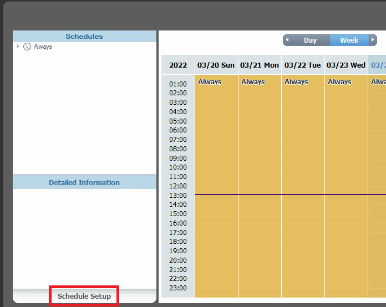Expand the Always schedule tree item
The width and height of the screenshot is (386, 307).
pos(18,46)
